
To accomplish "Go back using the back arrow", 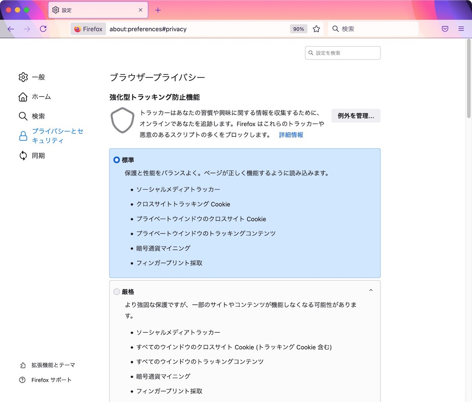I will click(x=11, y=29).
